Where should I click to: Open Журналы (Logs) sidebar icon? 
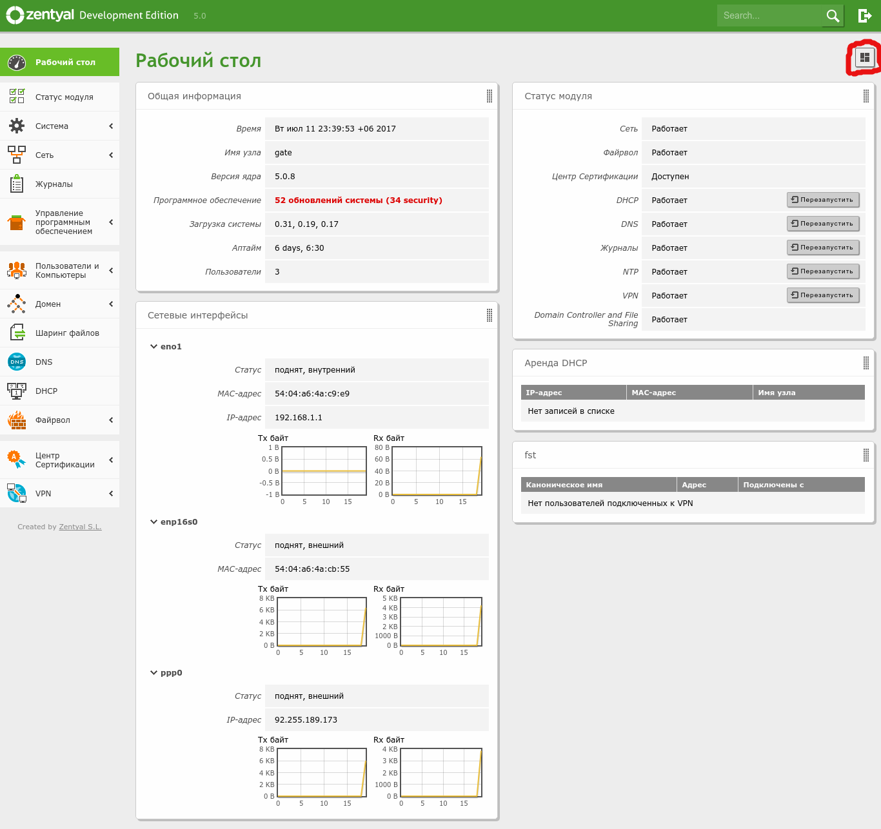coord(17,184)
